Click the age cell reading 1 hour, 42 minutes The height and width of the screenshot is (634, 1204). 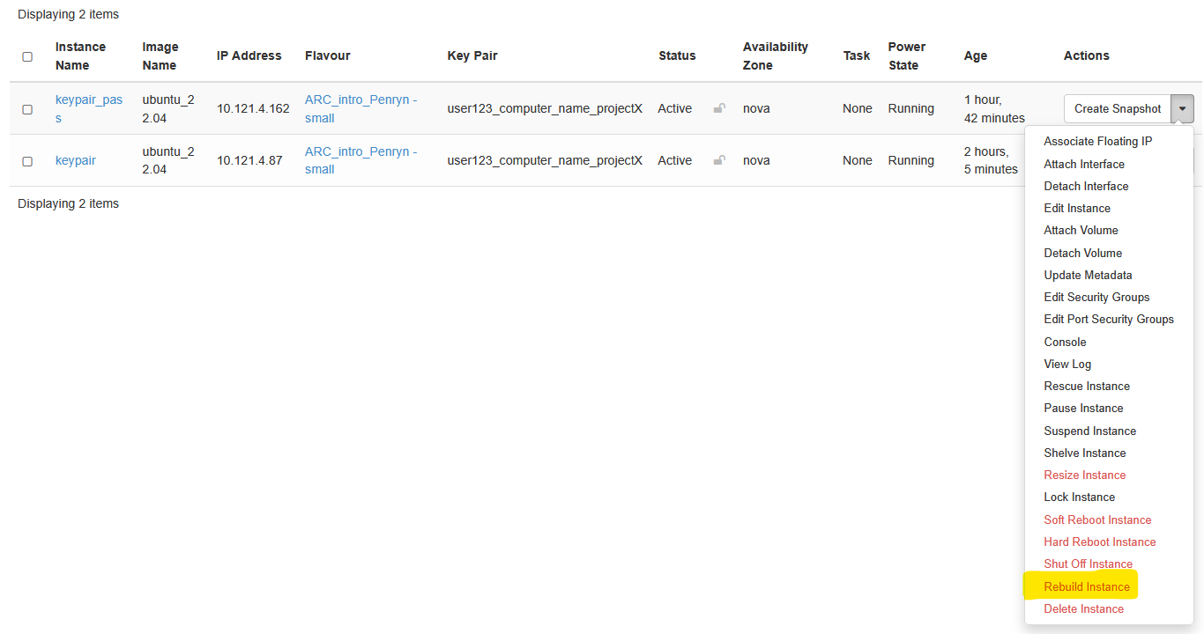tap(994, 108)
